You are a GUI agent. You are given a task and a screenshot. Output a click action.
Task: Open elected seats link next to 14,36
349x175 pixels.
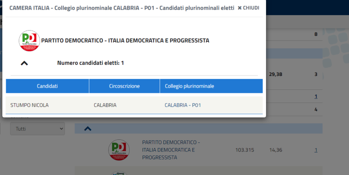[x=316, y=150]
